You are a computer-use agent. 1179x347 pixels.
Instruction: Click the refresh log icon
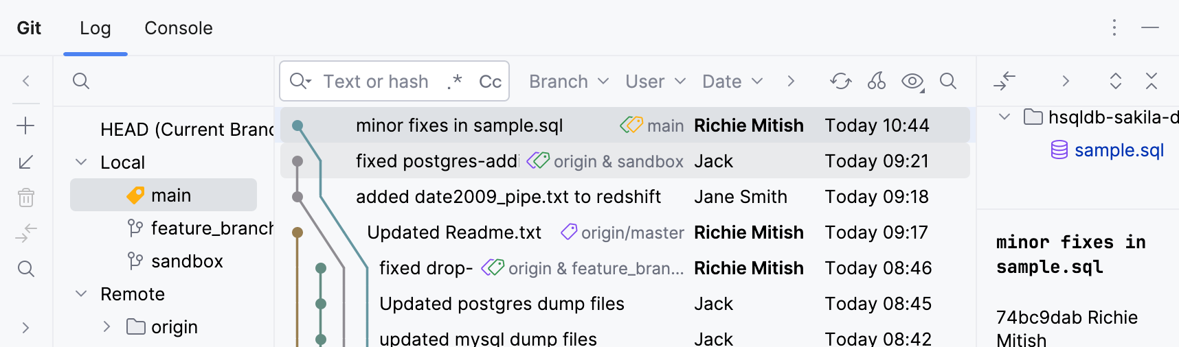coord(840,82)
